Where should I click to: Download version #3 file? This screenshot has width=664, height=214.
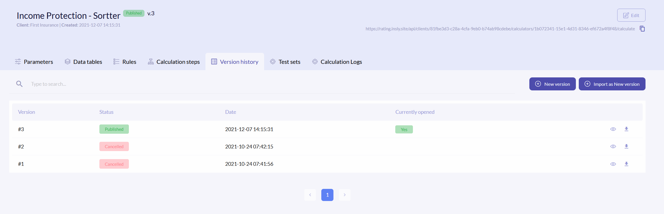tap(626, 129)
